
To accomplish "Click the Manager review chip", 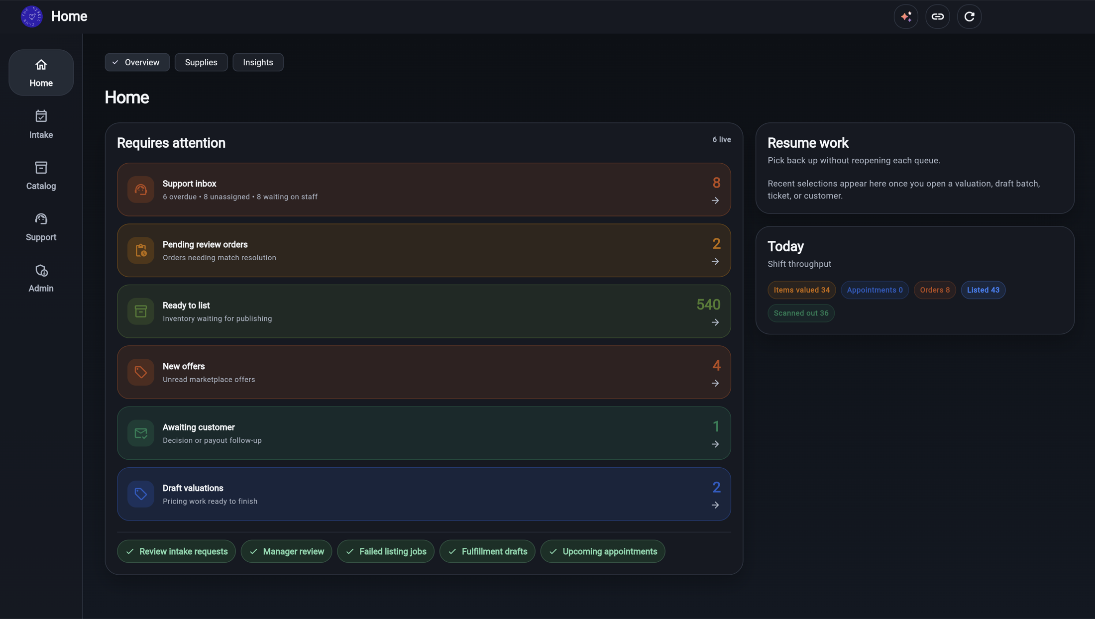I will pyautogui.click(x=286, y=551).
